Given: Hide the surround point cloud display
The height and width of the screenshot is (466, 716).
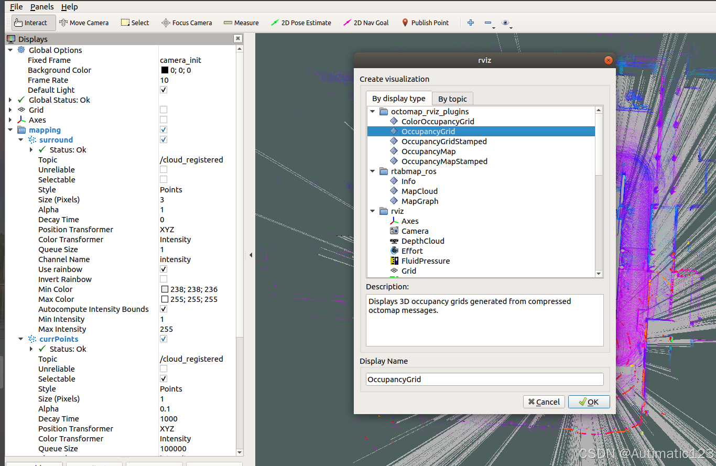Looking at the screenshot, I should point(163,139).
